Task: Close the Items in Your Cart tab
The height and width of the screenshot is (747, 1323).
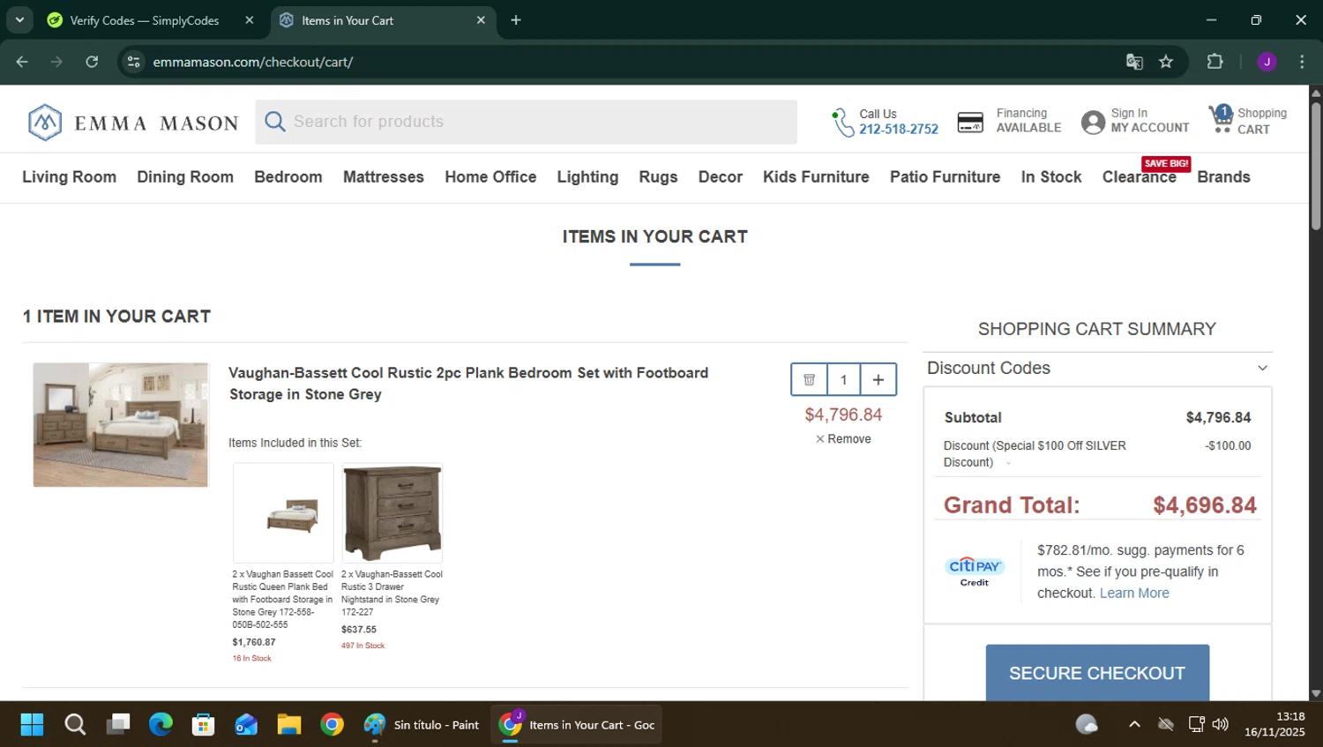Action: pyautogui.click(x=481, y=20)
